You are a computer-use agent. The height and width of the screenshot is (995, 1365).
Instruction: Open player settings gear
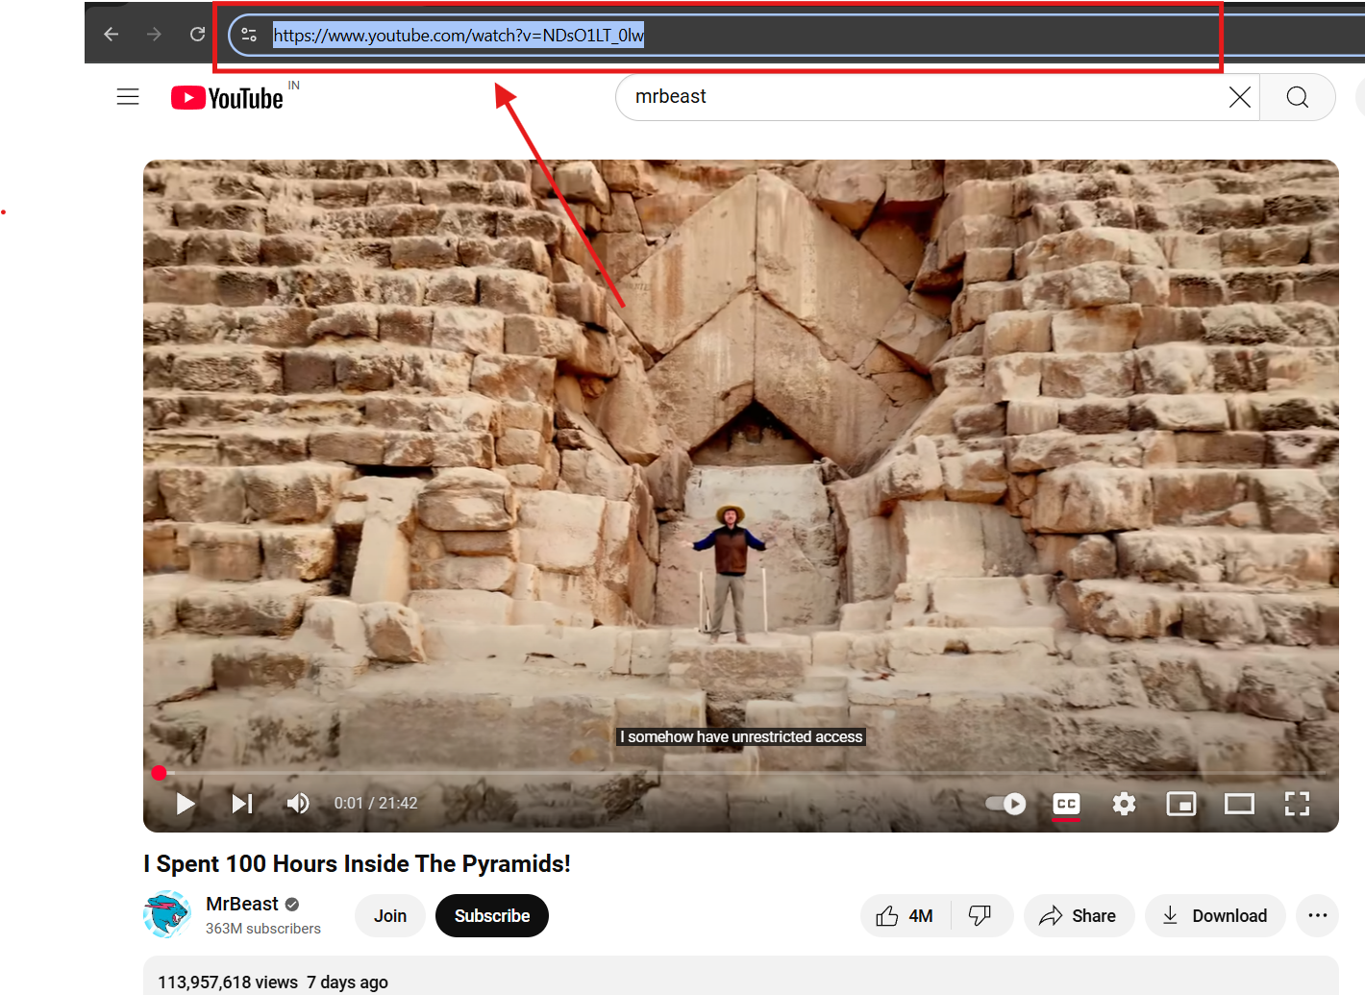[1124, 803]
